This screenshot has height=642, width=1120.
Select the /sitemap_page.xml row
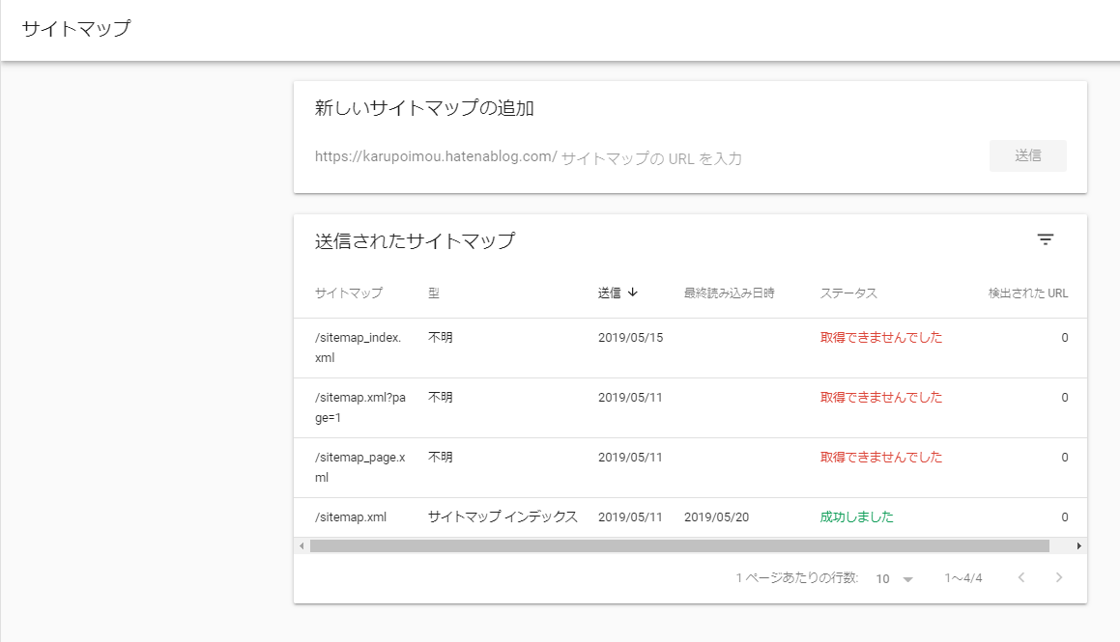(690, 468)
